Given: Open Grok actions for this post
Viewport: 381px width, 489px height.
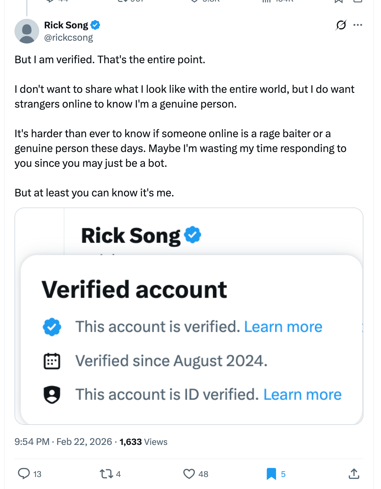Looking at the screenshot, I should [341, 25].
